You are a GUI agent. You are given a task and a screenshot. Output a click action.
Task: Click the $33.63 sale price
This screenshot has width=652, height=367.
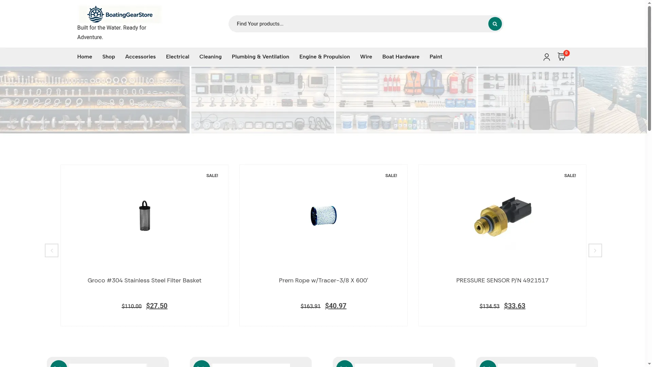pos(514,306)
